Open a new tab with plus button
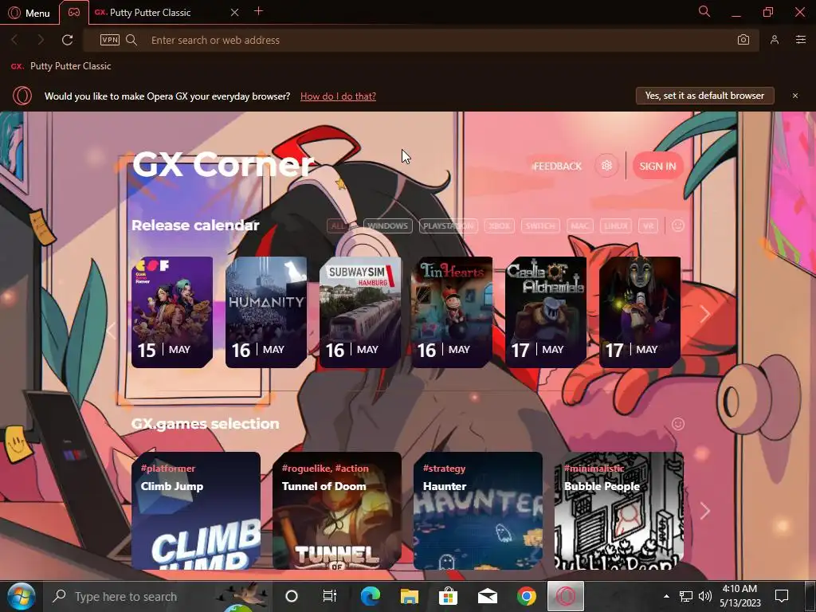This screenshot has height=612, width=816. tap(259, 11)
